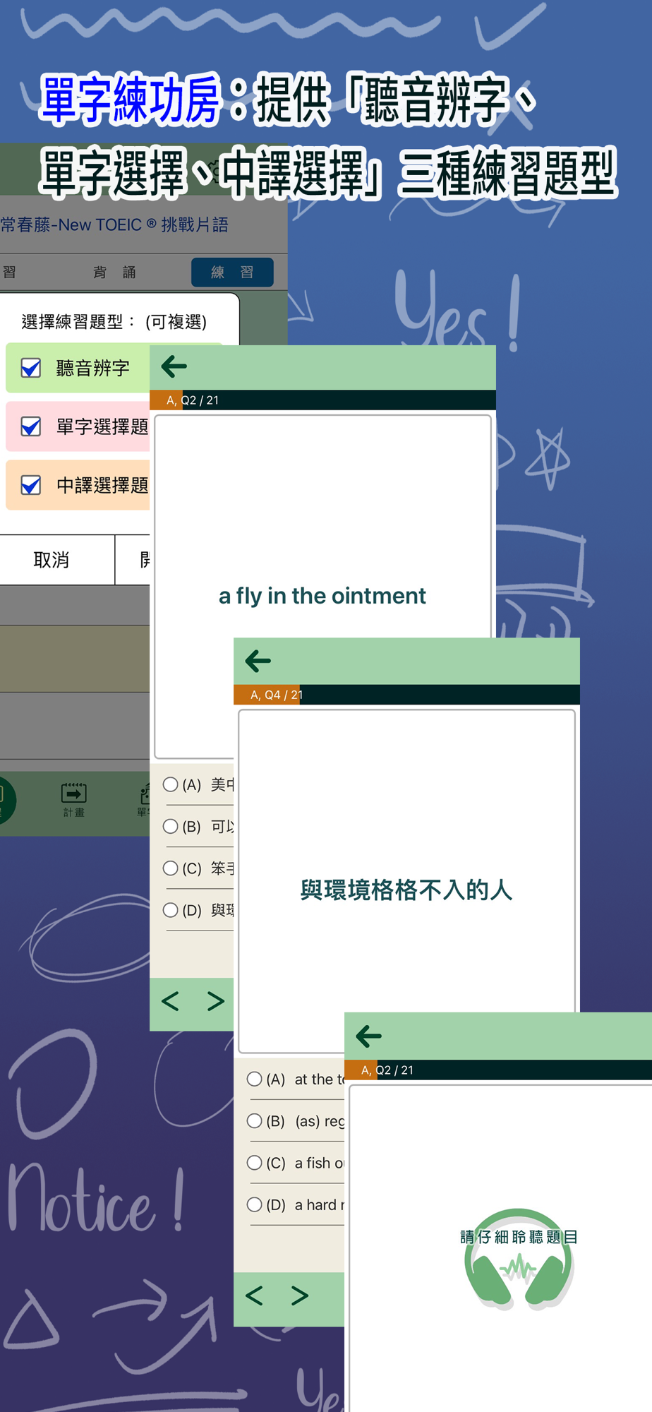Go to next question on the 'a fly in the ointment' screen
The width and height of the screenshot is (652, 1412).
(x=216, y=1001)
